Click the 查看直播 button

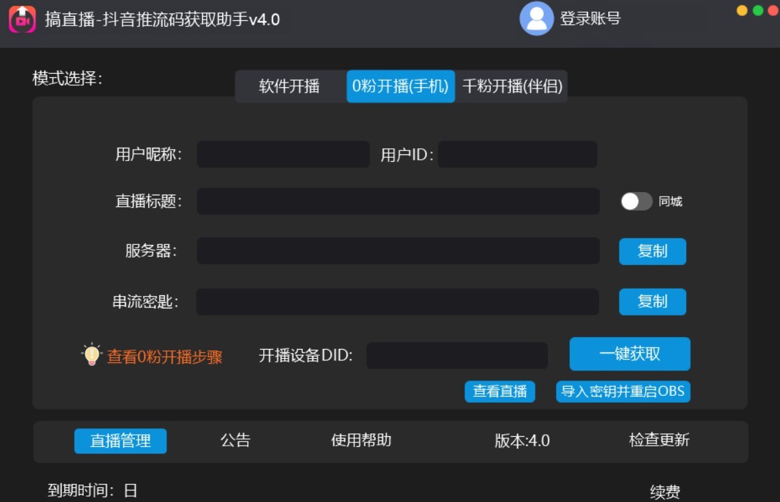[x=499, y=391]
